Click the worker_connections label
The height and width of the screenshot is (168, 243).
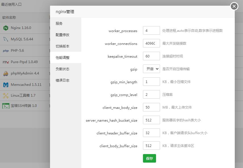[121, 44]
